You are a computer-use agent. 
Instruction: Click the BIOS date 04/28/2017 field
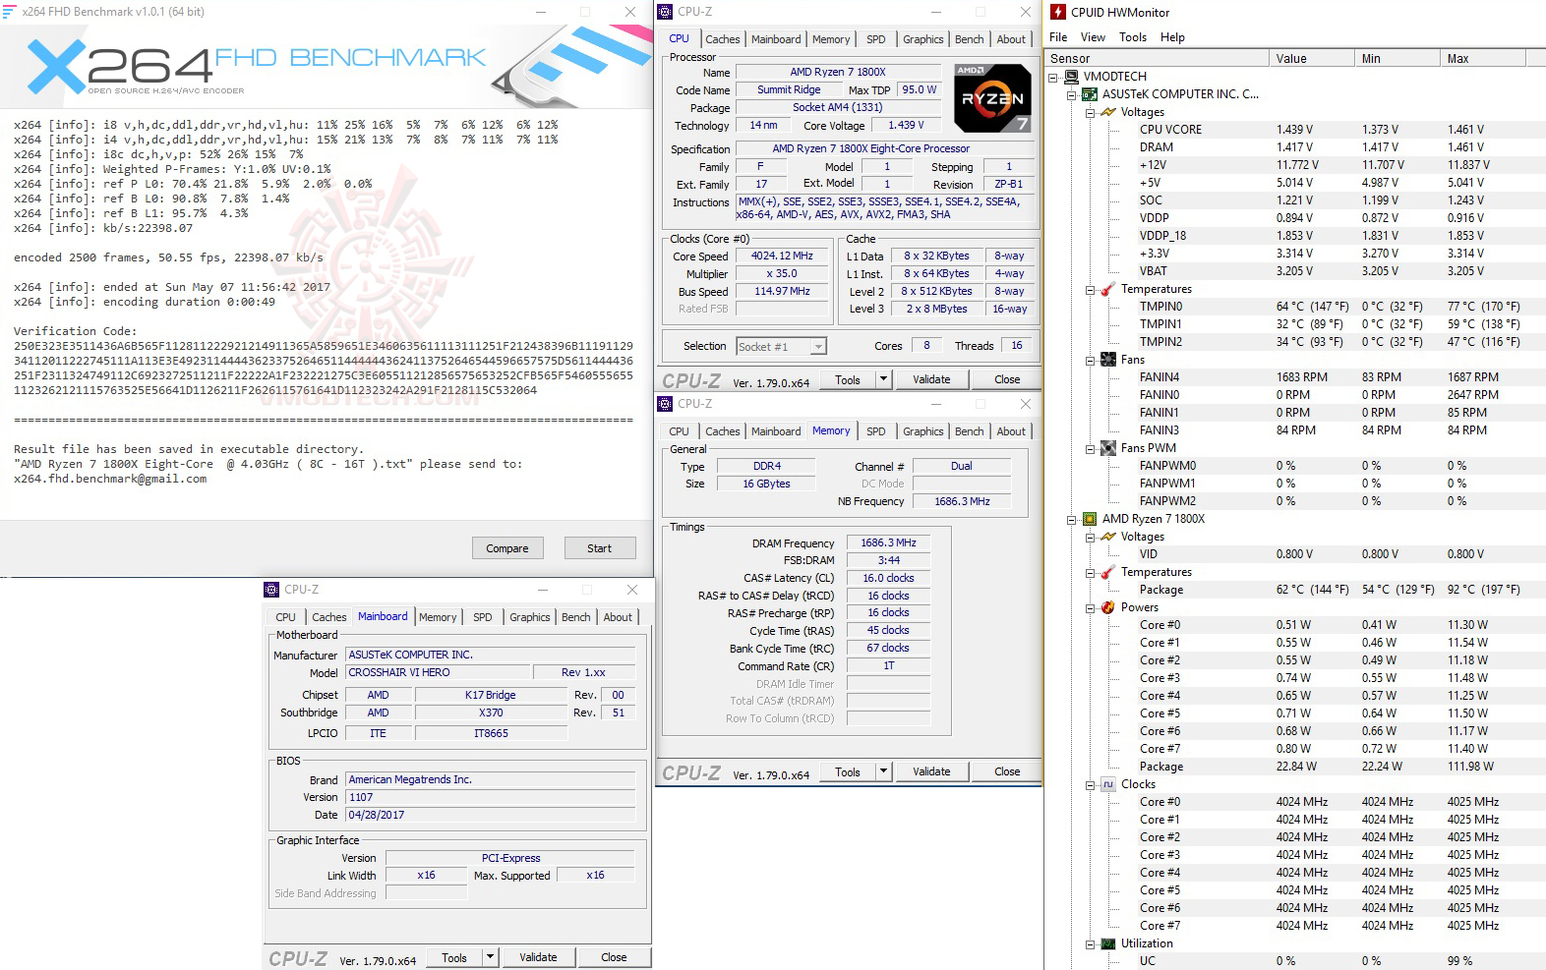tap(490, 815)
